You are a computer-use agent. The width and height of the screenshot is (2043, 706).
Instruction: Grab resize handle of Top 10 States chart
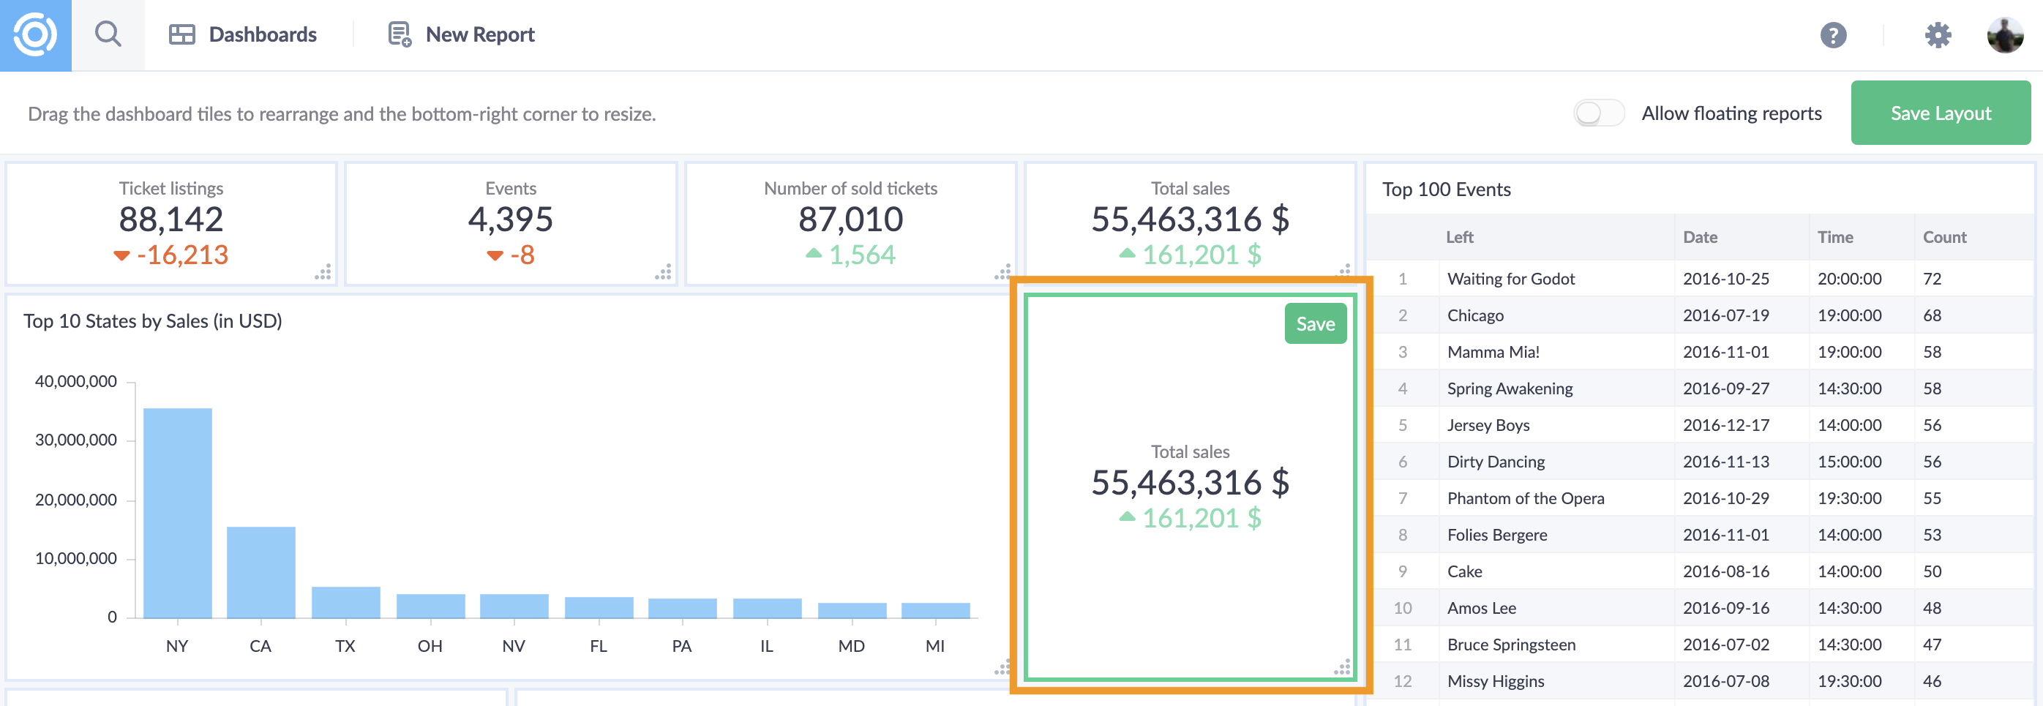1002,667
